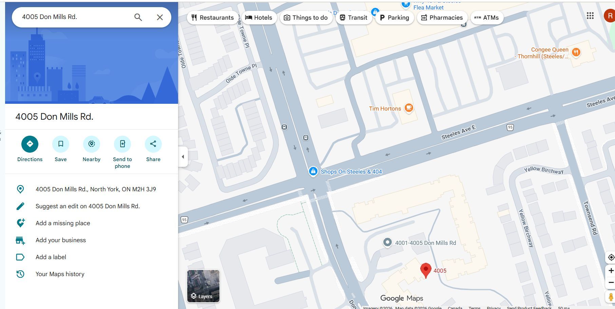The height and width of the screenshot is (309, 615).
Task: Open Street View with the Pegman icon
Action: pos(611,297)
